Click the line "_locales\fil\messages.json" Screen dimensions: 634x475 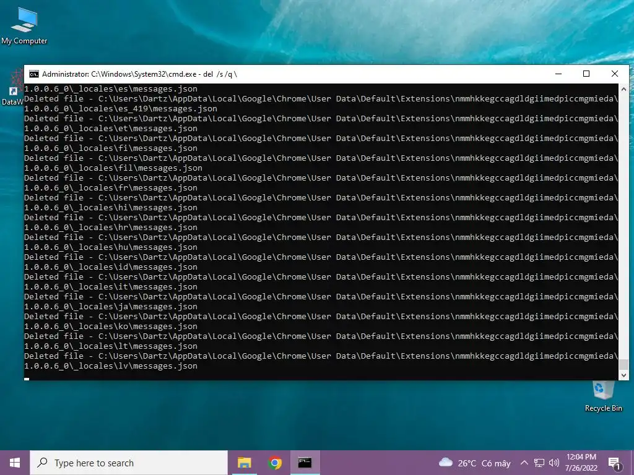[113, 168]
